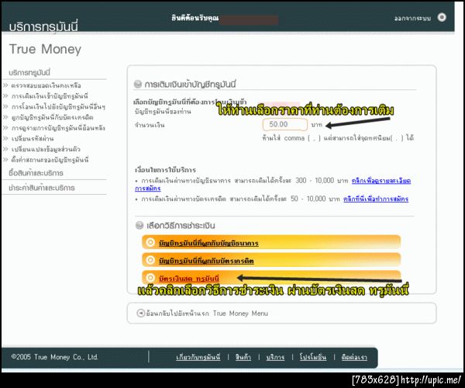Click the ©2005 True Money Co., Ltd. text
The width and height of the screenshot is (465, 388).
(54, 357)
